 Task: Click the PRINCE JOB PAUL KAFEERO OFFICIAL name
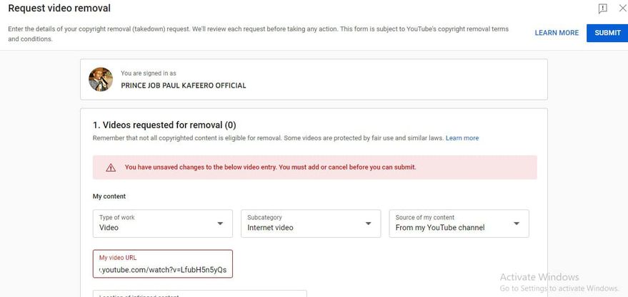(x=184, y=85)
